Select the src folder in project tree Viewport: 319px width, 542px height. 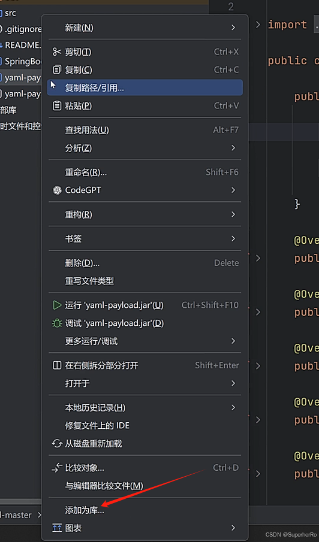[10, 13]
